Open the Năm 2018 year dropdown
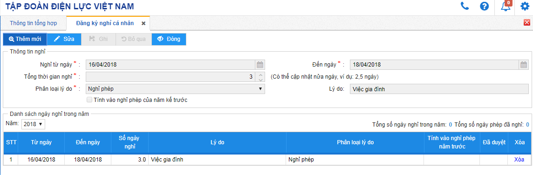 pyautogui.click(x=33, y=124)
